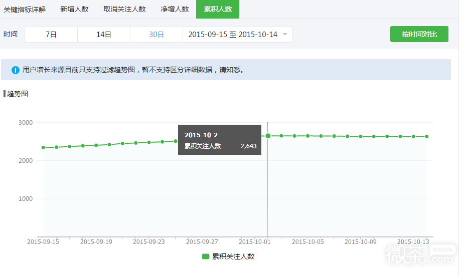The image size is (466, 276).
Task: Click the 关键指标详解 heading text
Action: coord(25,10)
